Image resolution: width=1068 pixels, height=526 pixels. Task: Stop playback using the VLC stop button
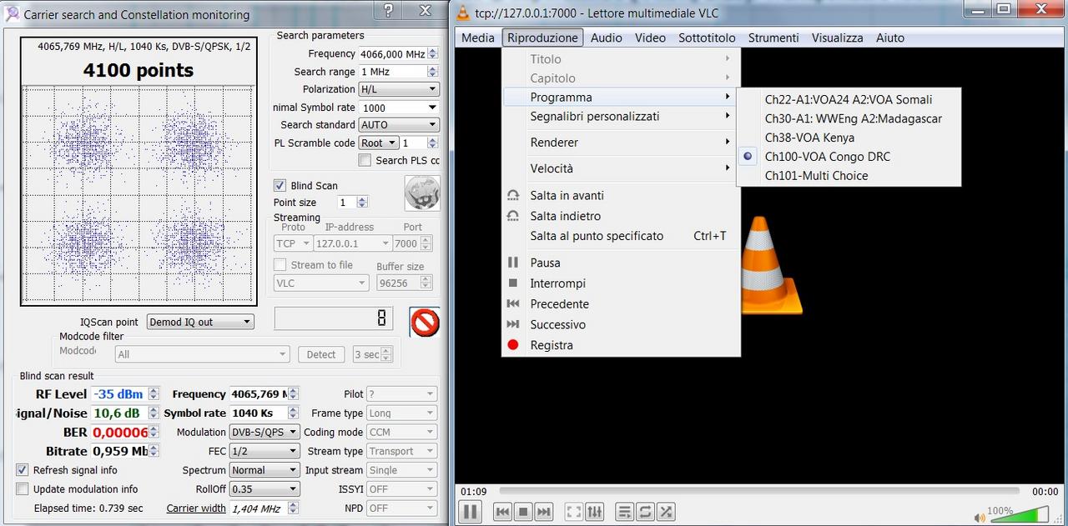coord(523,512)
